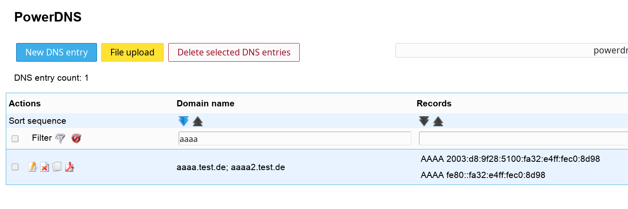Open the powerdns selection box at top right

(512, 50)
